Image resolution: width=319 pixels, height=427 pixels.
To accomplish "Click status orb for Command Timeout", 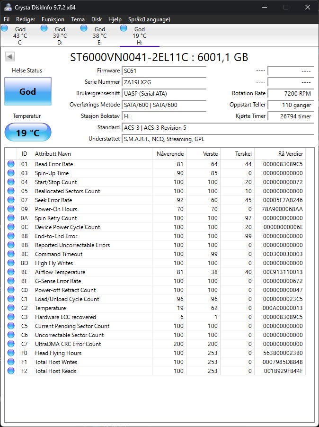I will tap(11, 254).
